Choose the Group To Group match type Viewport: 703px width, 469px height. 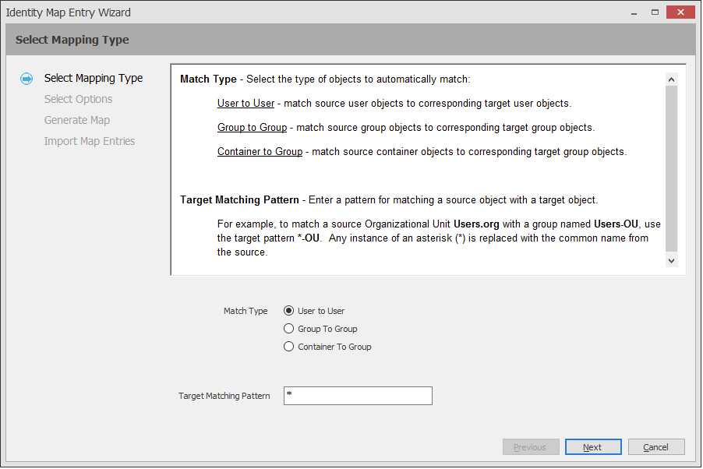[x=289, y=329]
